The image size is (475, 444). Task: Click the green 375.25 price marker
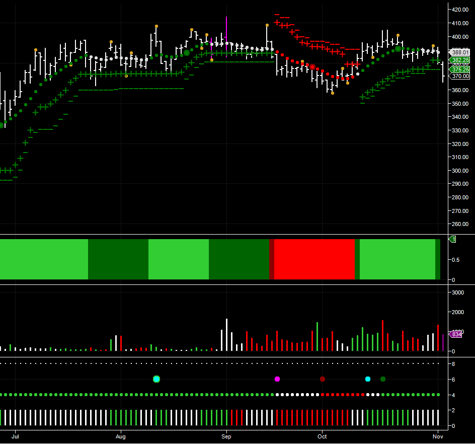pyautogui.click(x=459, y=69)
